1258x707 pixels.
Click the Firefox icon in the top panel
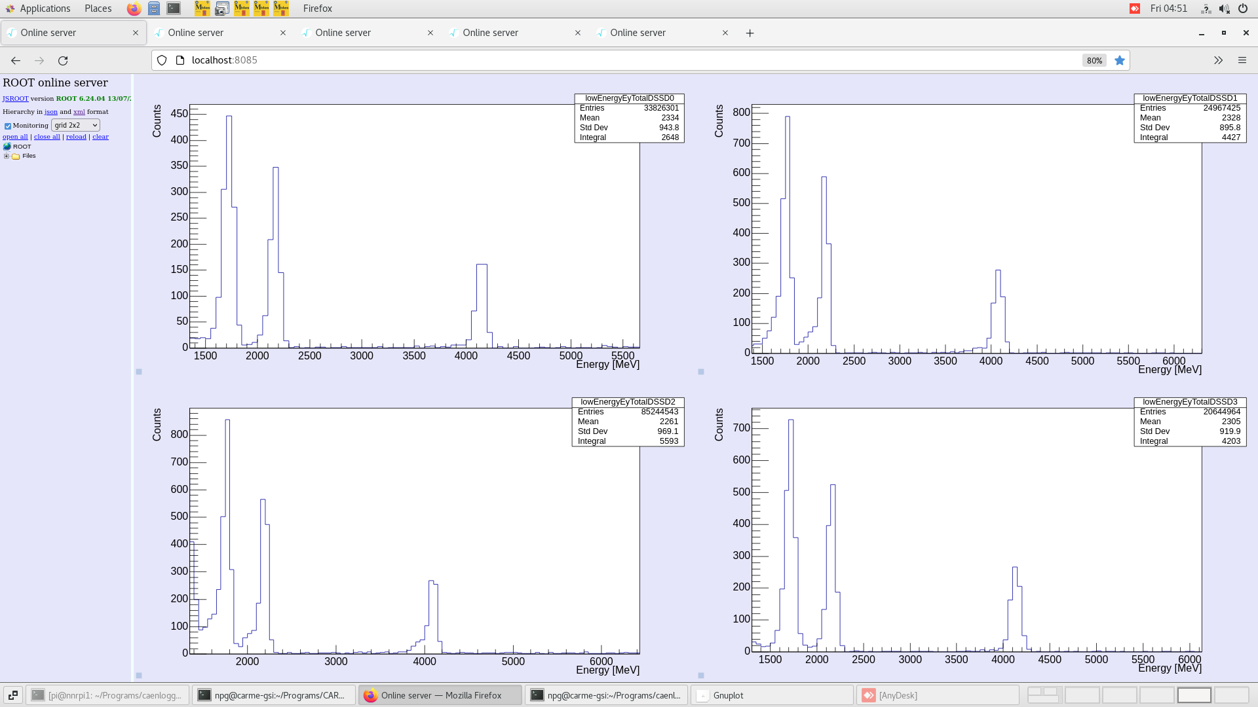pyautogui.click(x=134, y=9)
